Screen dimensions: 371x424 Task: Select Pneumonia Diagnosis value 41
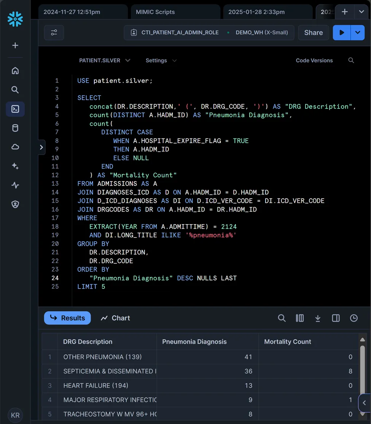[208, 357]
